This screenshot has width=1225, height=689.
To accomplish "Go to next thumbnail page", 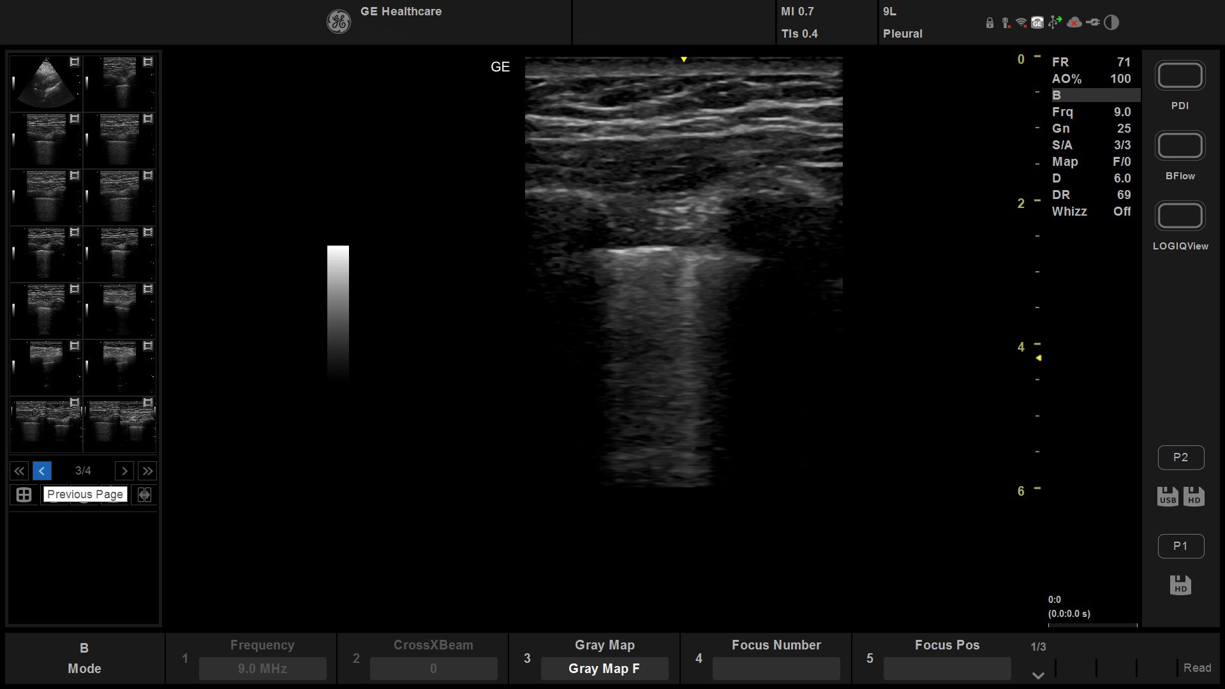I will (124, 471).
